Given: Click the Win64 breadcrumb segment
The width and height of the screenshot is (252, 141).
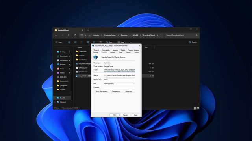Looking at the screenshot, I should pos(135,36).
